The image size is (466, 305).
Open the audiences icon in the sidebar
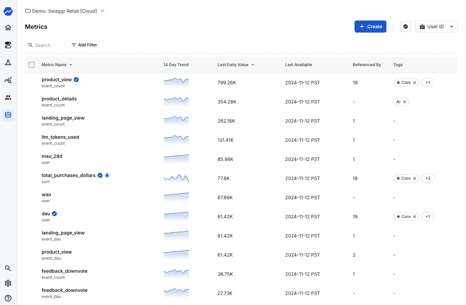(x=8, y=97)
